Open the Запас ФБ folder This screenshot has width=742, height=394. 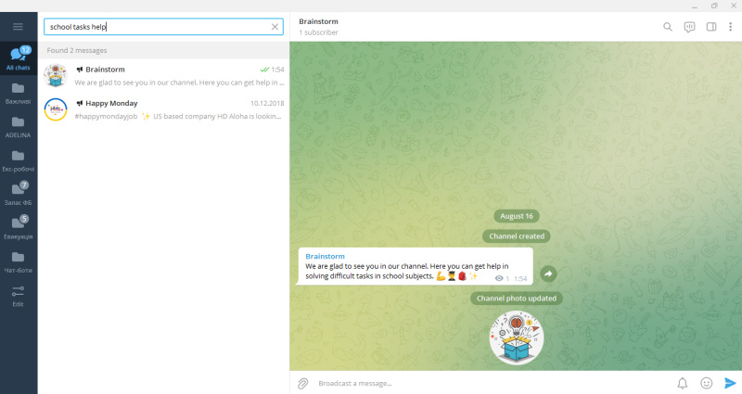(19, 194)
